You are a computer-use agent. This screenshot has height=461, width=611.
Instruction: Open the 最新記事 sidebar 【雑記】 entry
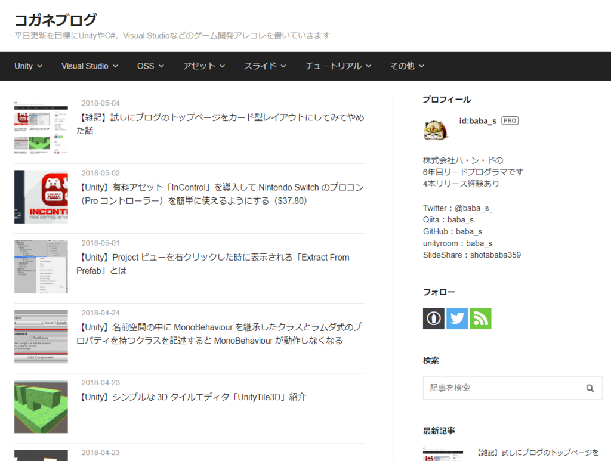538,453
